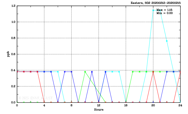Click the blue peak marker at hour 13

point(105,72)
